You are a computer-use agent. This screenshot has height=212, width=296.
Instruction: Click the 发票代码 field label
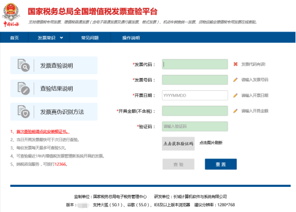point(144,65)
